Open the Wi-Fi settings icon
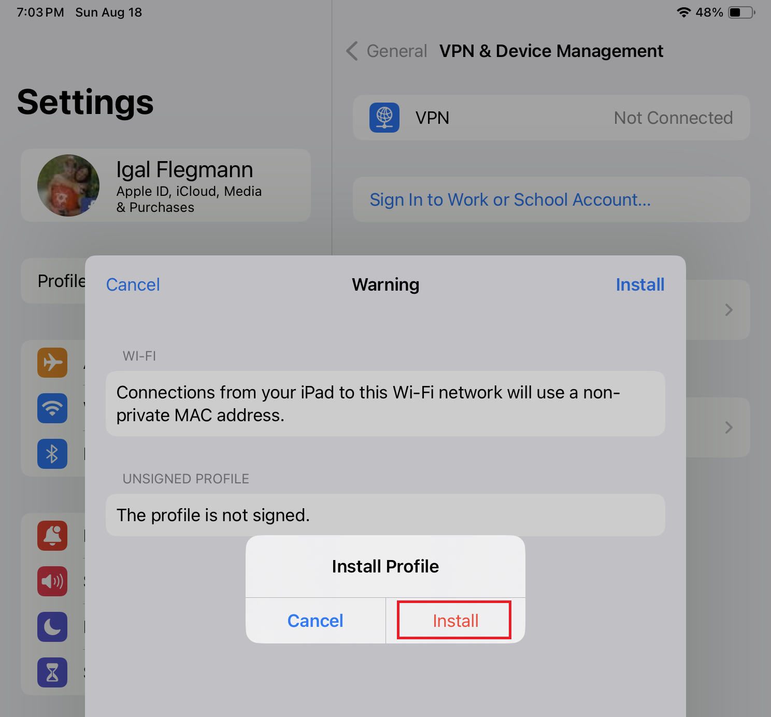The width and height of the screenshot is (771, 717). (x=52, y=408)
